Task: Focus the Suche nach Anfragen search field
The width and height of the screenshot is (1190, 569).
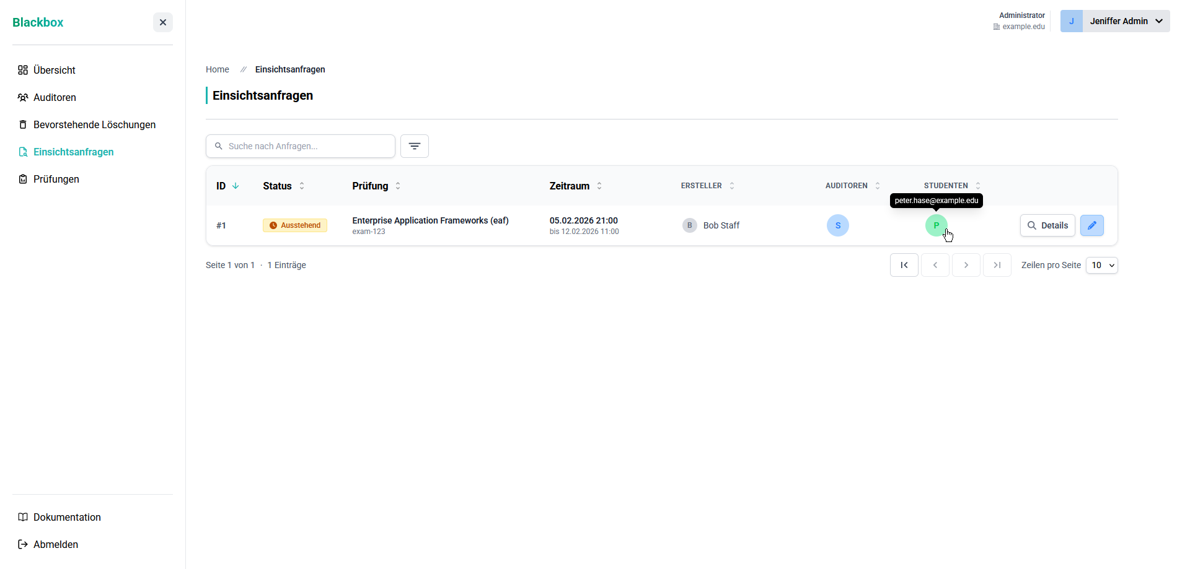Action: (x=301, y=146)
